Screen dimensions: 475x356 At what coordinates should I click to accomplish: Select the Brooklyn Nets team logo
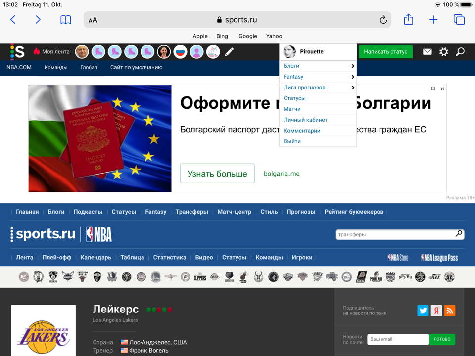click(53, 277)
